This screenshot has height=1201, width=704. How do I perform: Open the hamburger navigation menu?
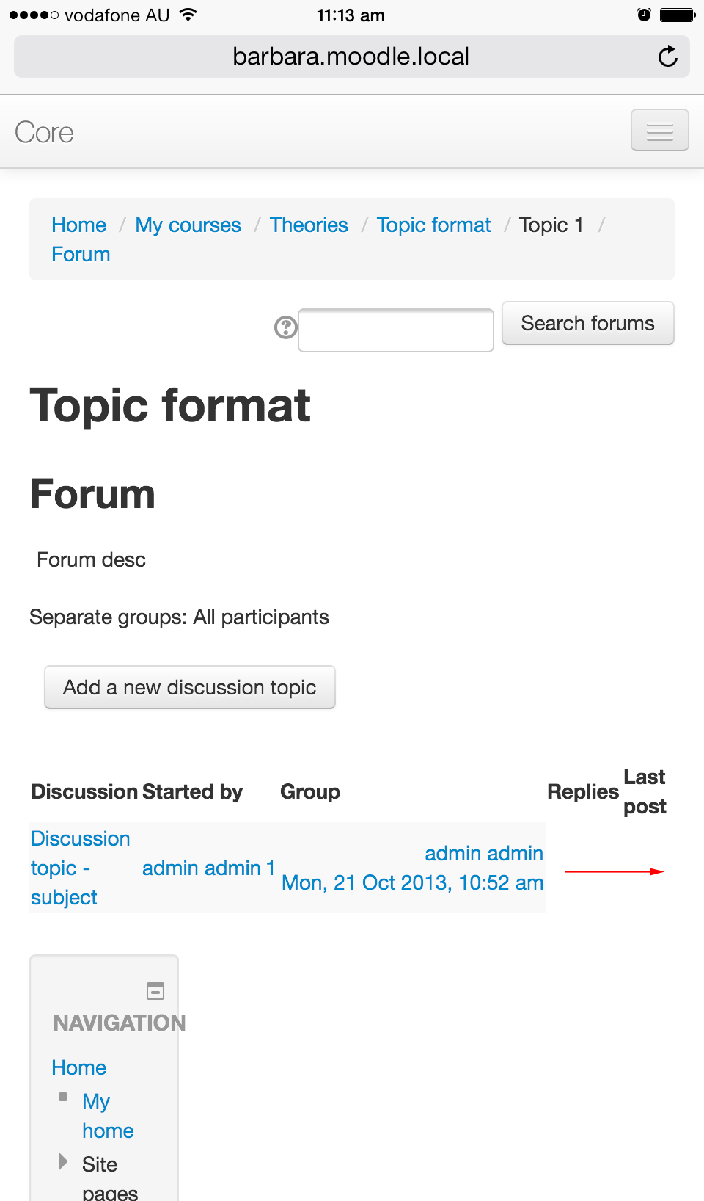659,131
